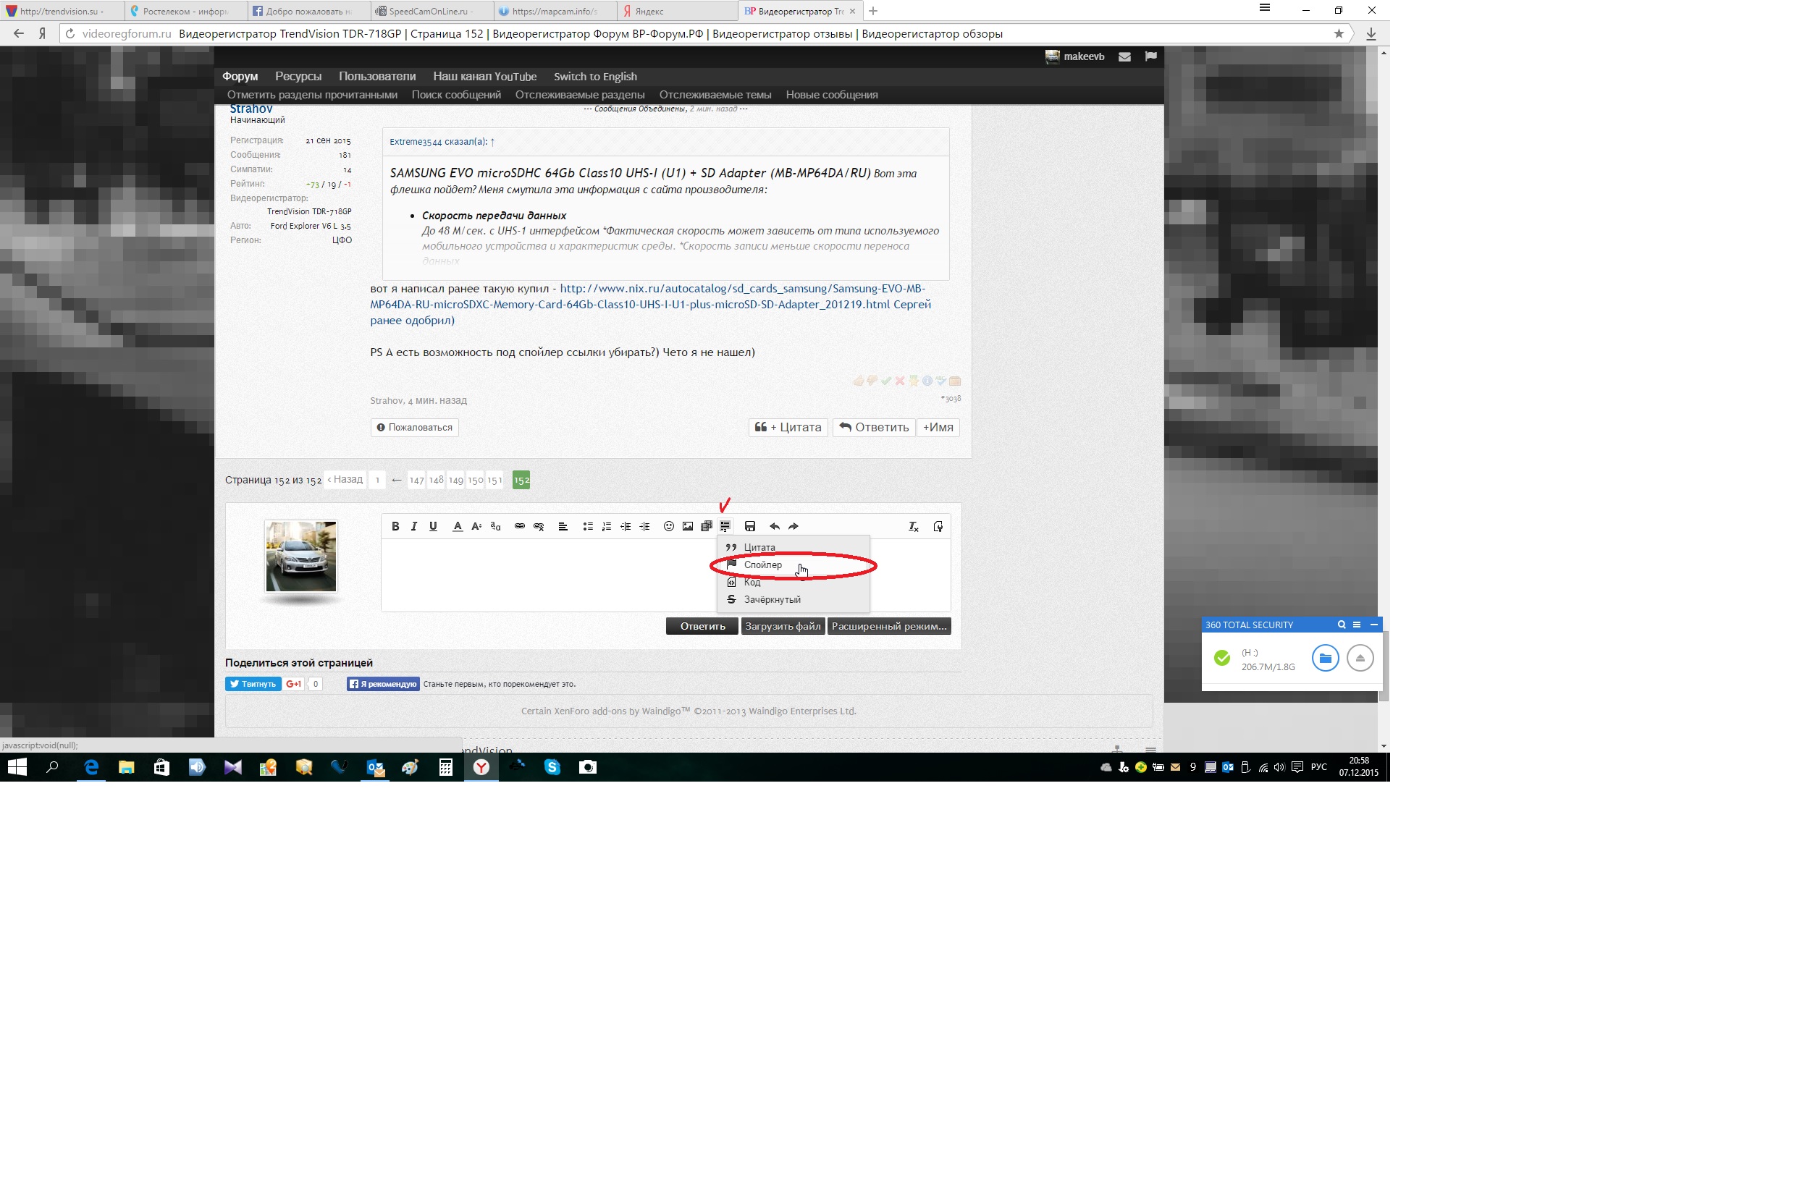The height and width of the screenshot is (1197, 1810).
Task: Toggle the BB code editor mode
Action: [x=938, y=526]
